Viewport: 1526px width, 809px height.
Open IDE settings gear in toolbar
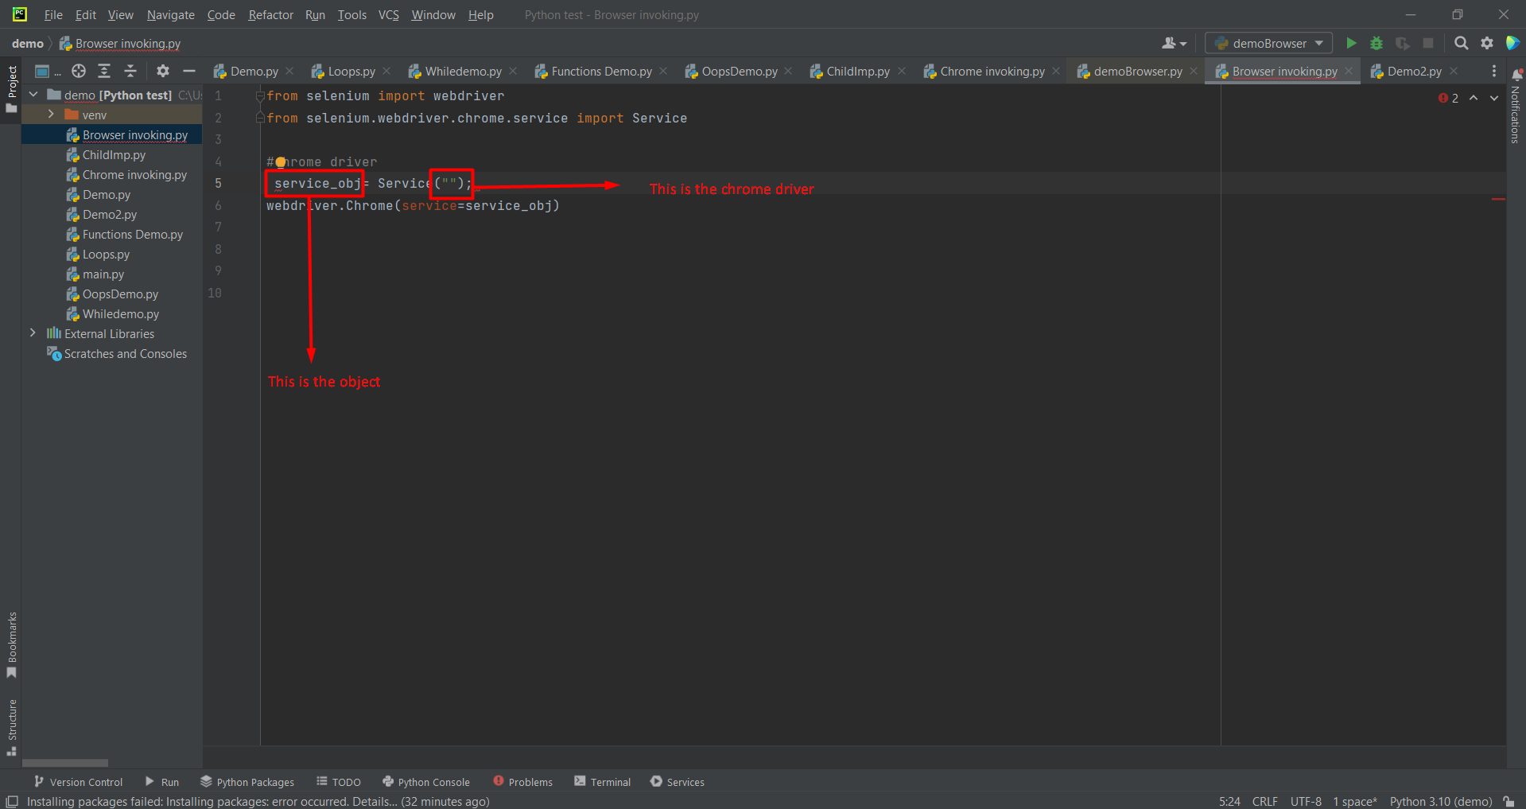[1487, 43]
